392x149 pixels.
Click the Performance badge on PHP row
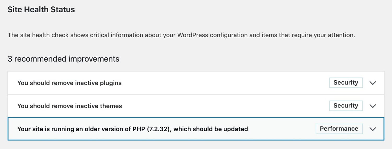[339, 129]
